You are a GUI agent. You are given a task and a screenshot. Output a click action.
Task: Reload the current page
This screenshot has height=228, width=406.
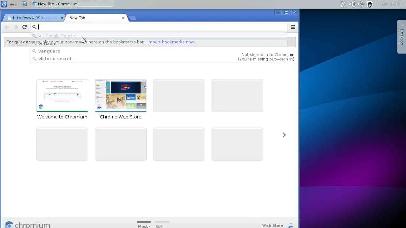24,27
